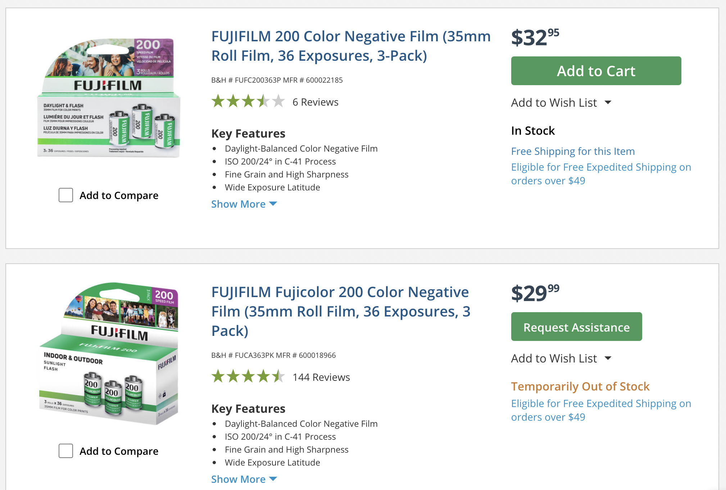View the 6 Reviews for first product

click(x=315, y=102)
